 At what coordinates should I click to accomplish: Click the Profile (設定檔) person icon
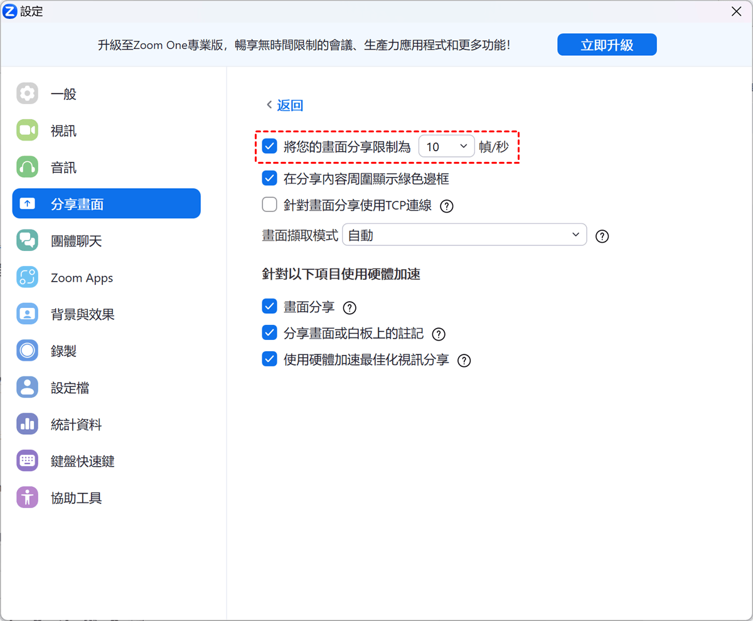[x=27, y=388]
